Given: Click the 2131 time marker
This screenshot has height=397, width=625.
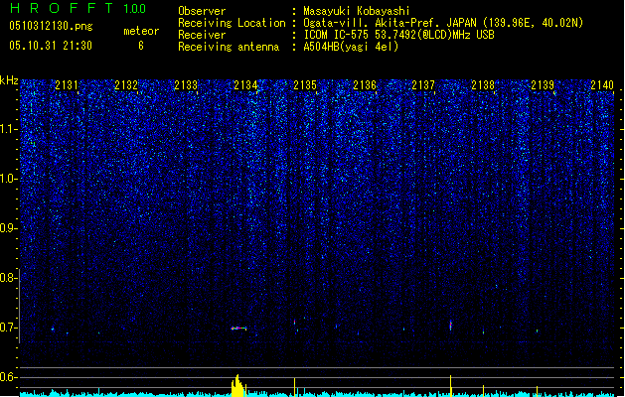Looking at the screenshot, I should pyautogui.click(x=67, y=85).
